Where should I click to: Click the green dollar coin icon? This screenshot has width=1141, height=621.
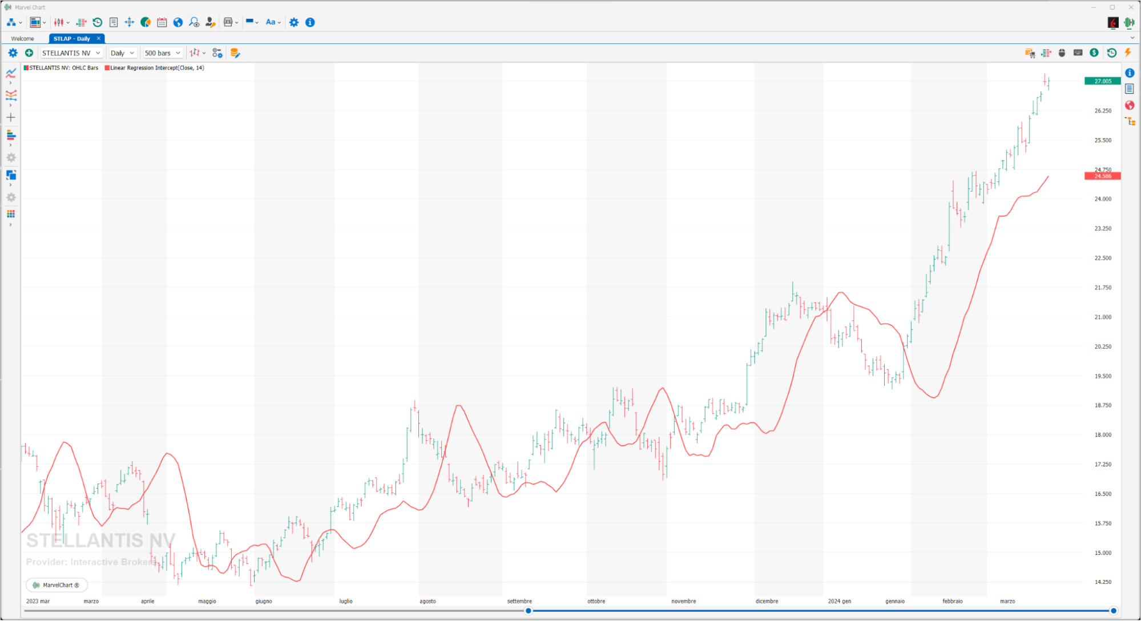point(1094,53)
